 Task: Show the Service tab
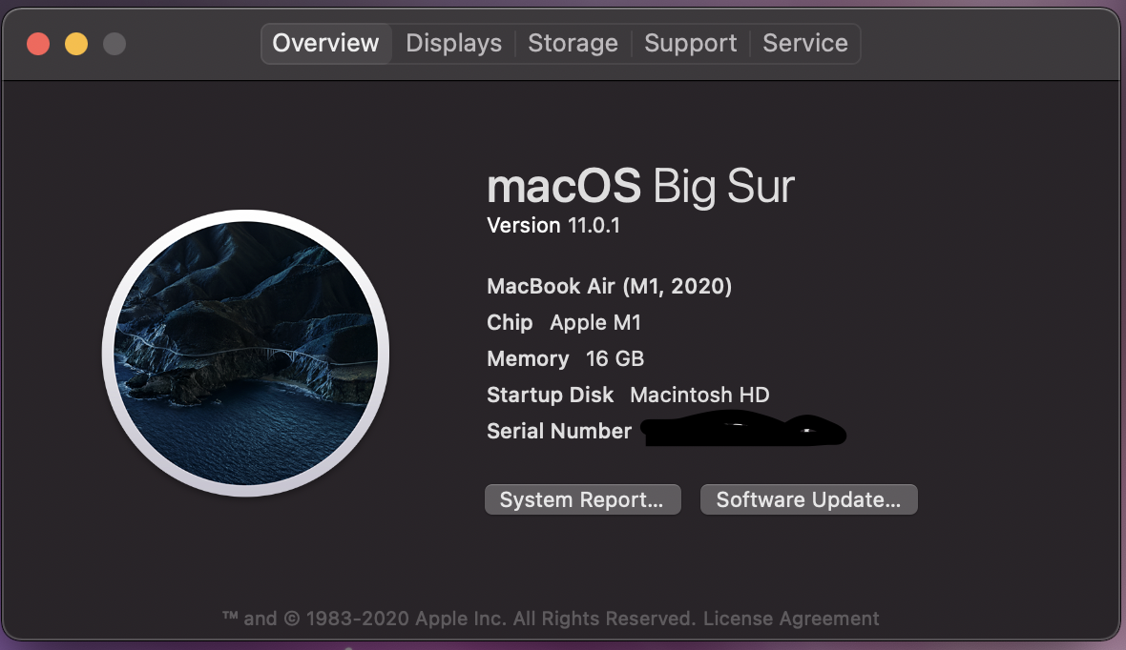coord(804,44)
